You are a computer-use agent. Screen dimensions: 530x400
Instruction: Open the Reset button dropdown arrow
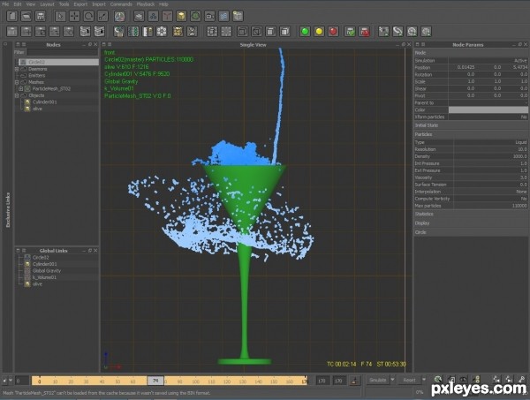point(424,380)
